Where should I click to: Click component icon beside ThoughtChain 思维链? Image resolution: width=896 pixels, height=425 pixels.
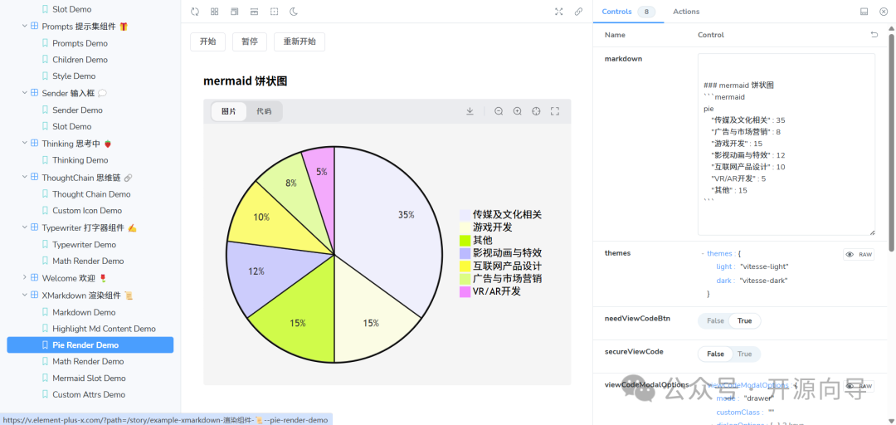[34, 178]
